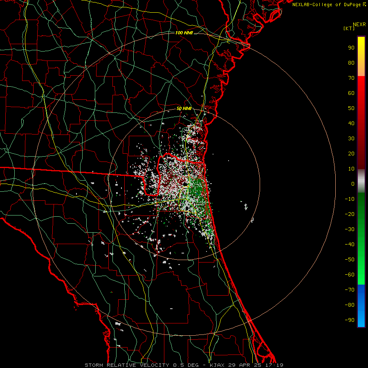Screen dimensions: 368x368
Task: Select the positive 90 knot scale label
Action: [351, 48]
